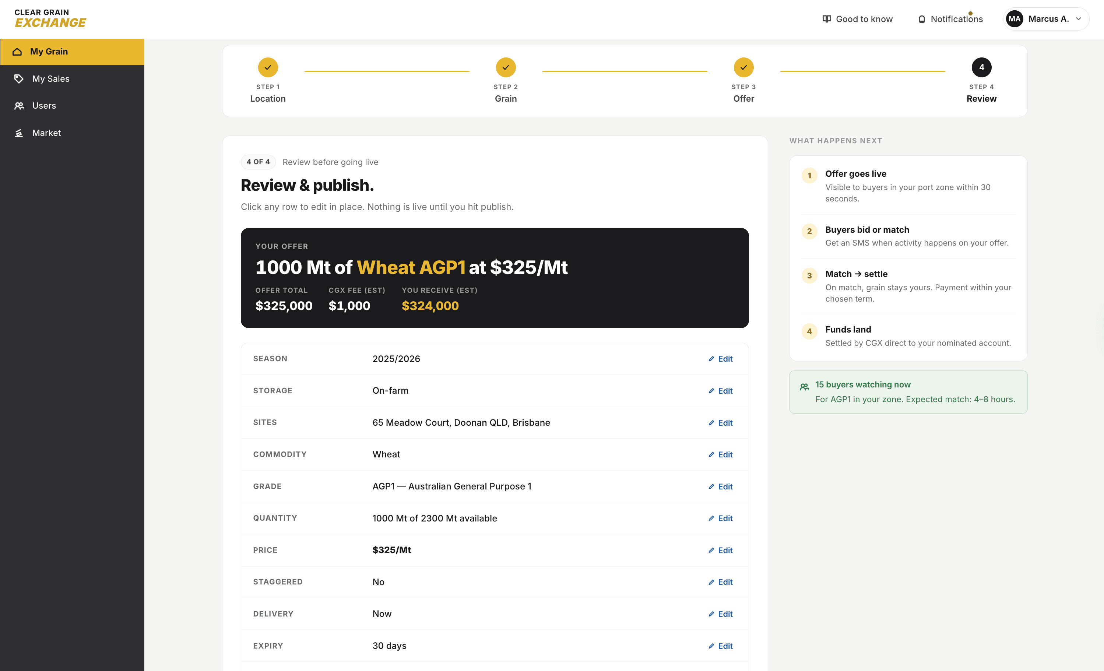Select the My Sales tag icon
The width and height of the screenshot is (1104, 671).
pos(19,78)
